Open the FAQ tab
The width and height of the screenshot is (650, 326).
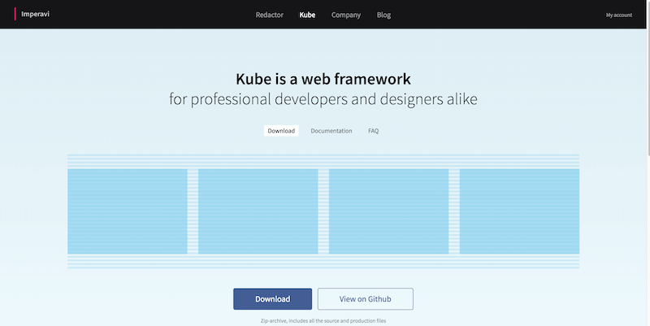tap(373, 131)
